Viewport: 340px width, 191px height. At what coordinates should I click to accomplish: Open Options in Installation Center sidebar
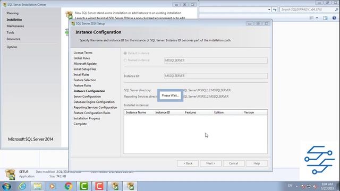12,47
